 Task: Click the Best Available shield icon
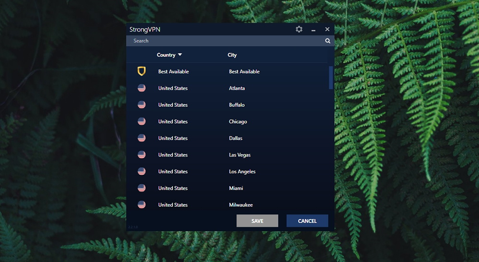pyautogui.click(x=141, y=71)
